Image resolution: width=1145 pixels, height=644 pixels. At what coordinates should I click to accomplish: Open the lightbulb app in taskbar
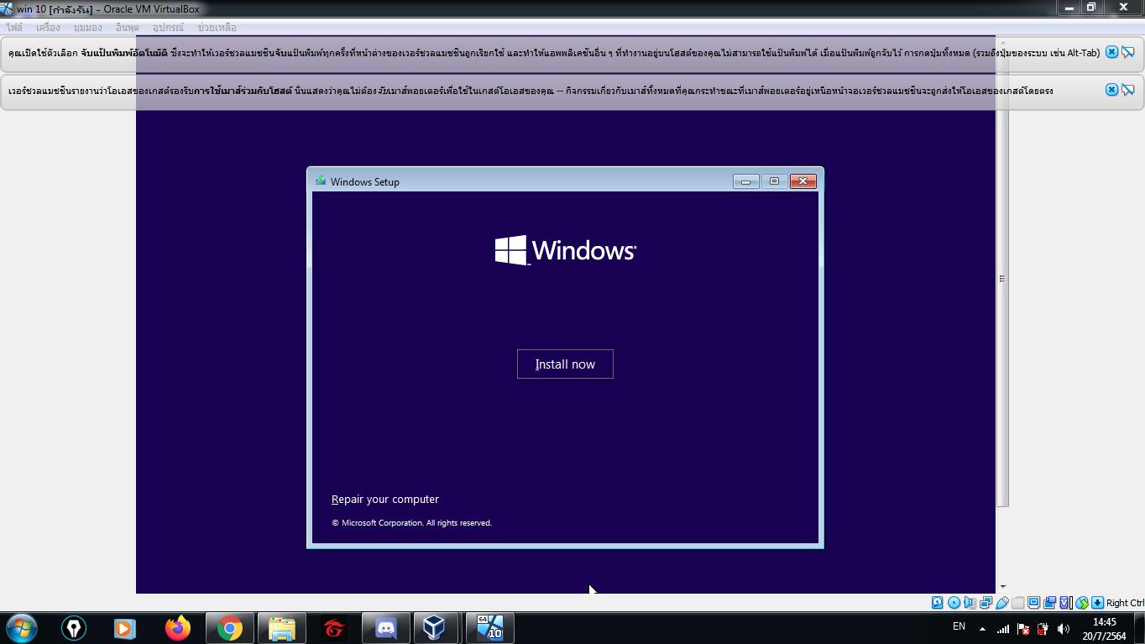click(x=74, y=628)
